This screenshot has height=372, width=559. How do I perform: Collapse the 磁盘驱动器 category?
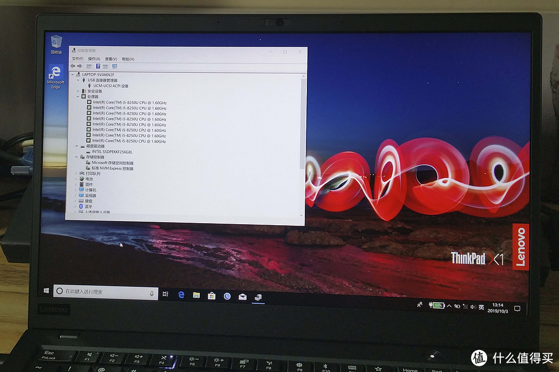[x=77, y=146]
